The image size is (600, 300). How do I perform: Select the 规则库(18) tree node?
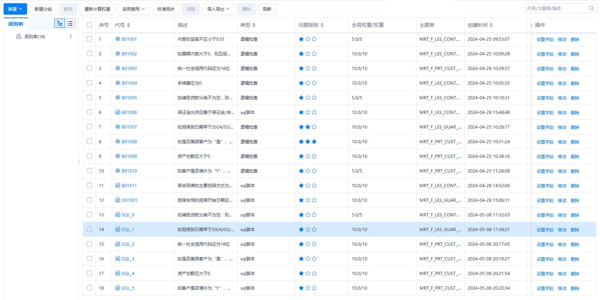pos(35,36)
